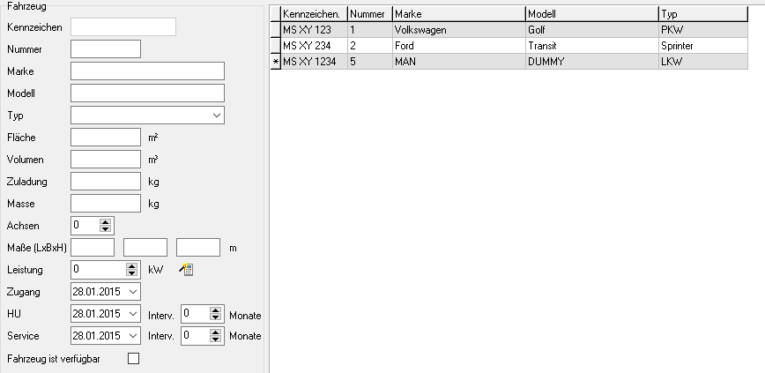Sort by the Kennzeichen column header

(314, 14)
